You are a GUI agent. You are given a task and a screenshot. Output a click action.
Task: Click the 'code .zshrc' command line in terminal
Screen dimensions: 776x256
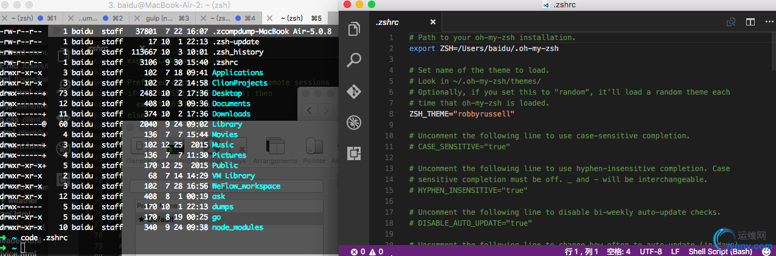click(x=43, y=238)
